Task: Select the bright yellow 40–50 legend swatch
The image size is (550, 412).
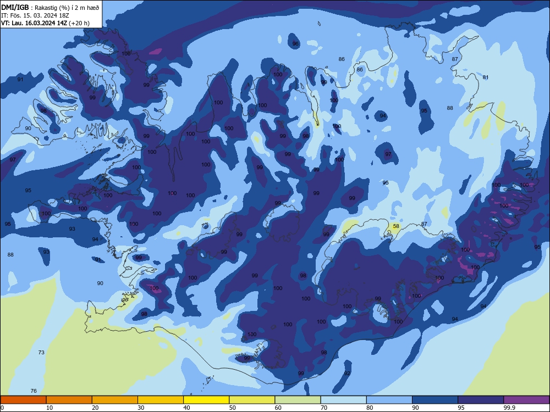Action: (x=206, y=400)
